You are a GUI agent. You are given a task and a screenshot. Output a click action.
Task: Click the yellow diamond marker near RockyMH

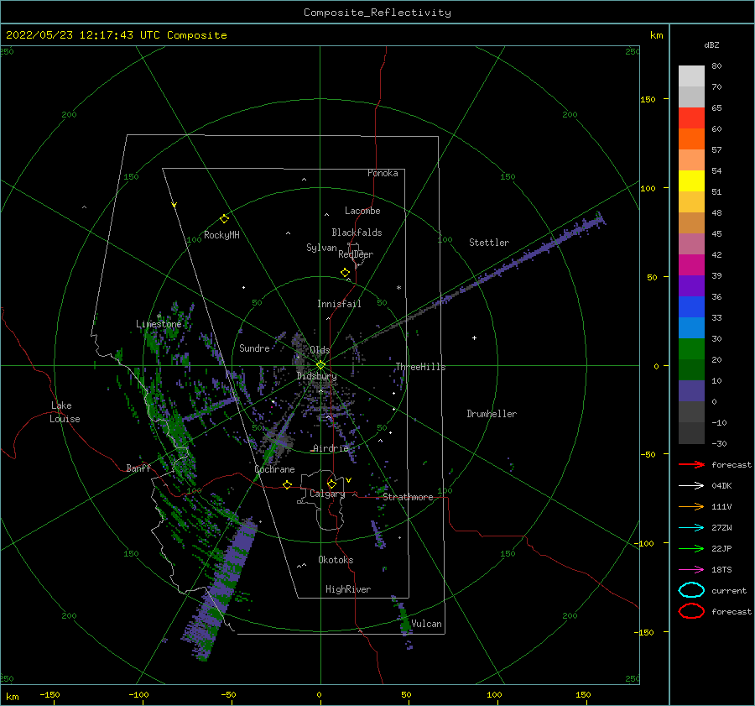tap(224, 219)
